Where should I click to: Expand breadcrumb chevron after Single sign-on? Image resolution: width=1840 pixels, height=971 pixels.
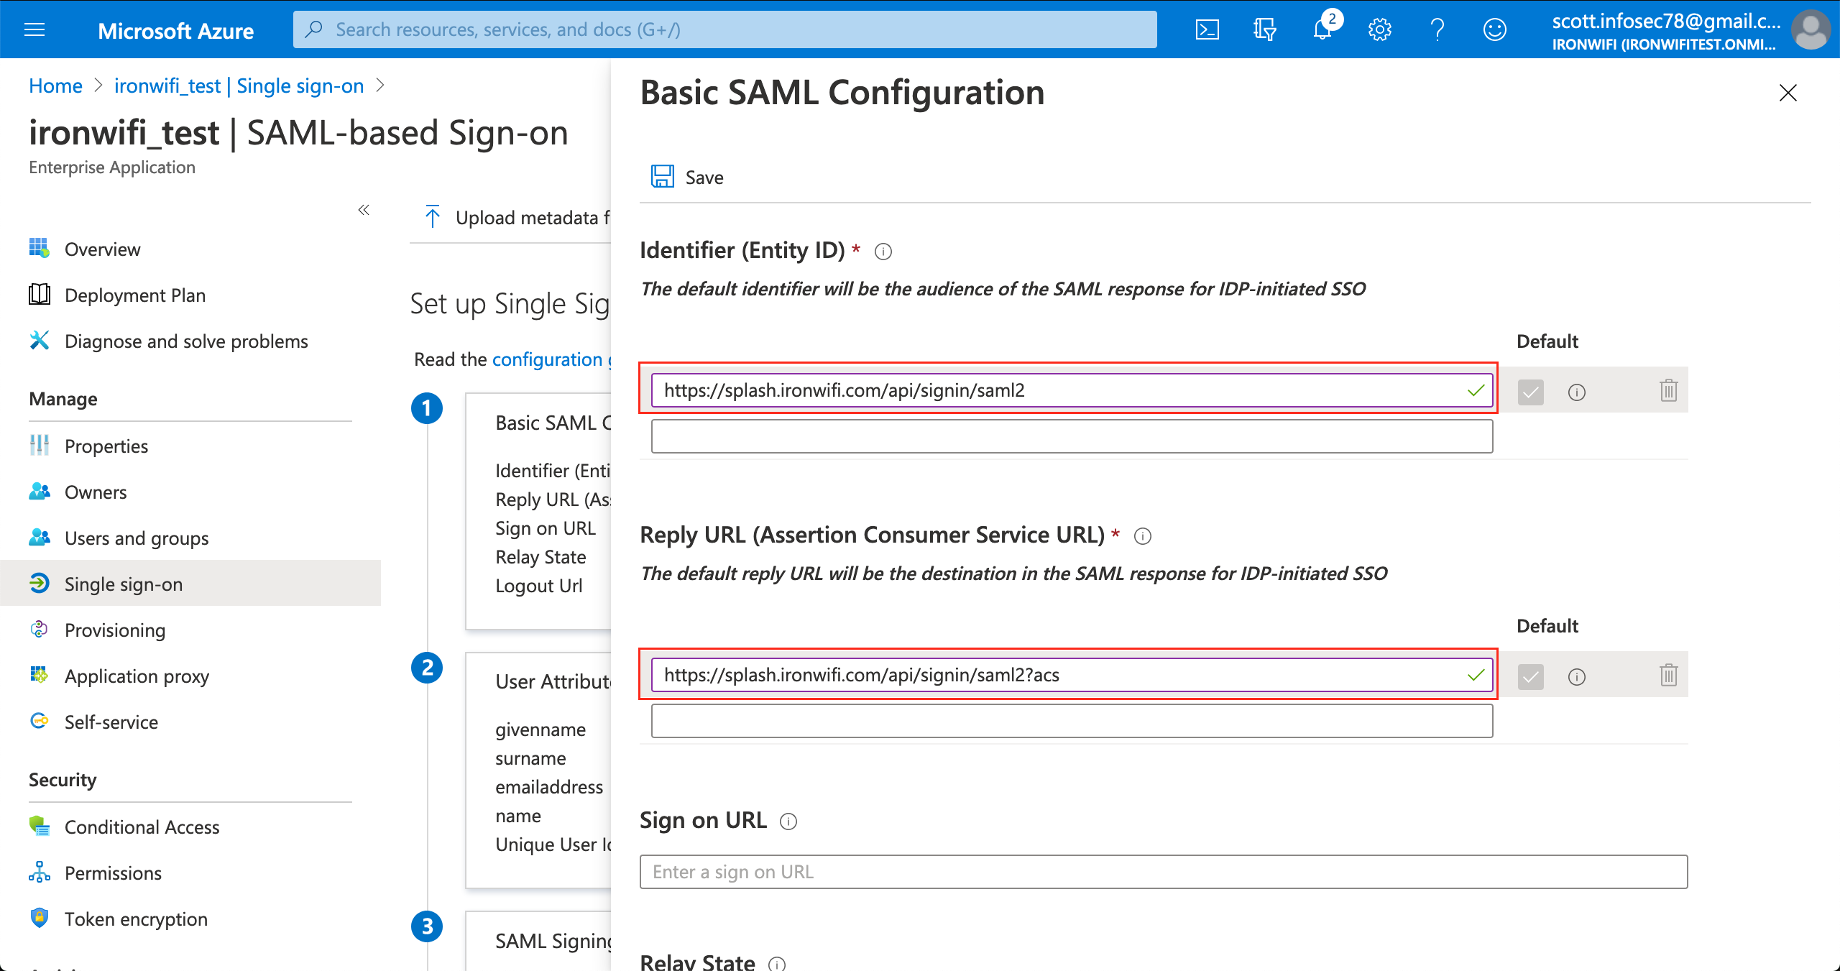point(381,86)
